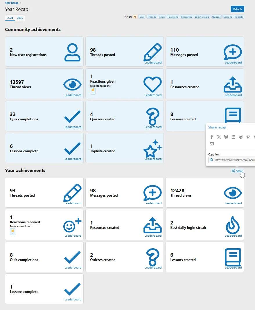255x310 pixels.
Task: Select the All filter chip
Action: 135,17
